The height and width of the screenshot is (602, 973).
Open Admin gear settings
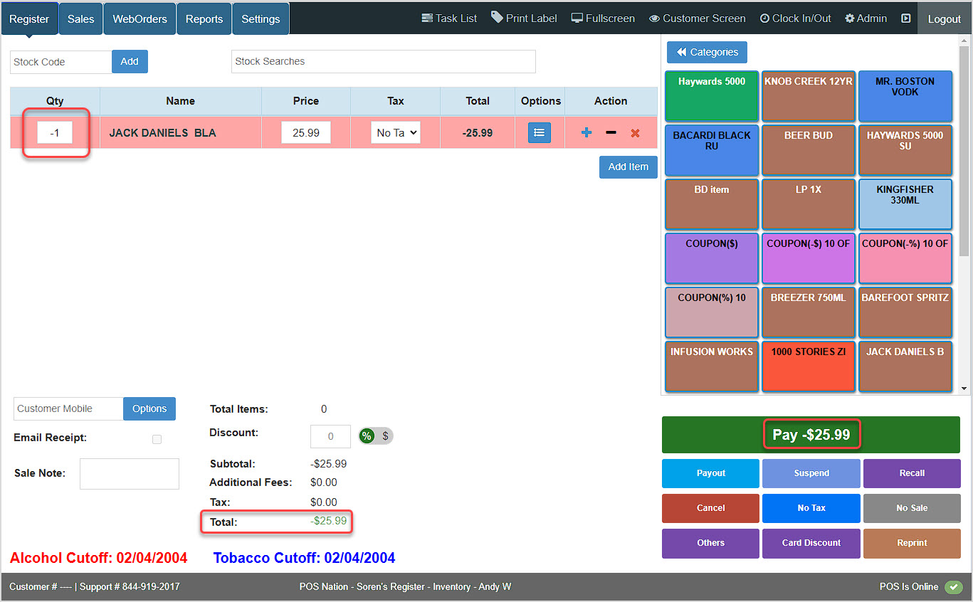(866, 19)
